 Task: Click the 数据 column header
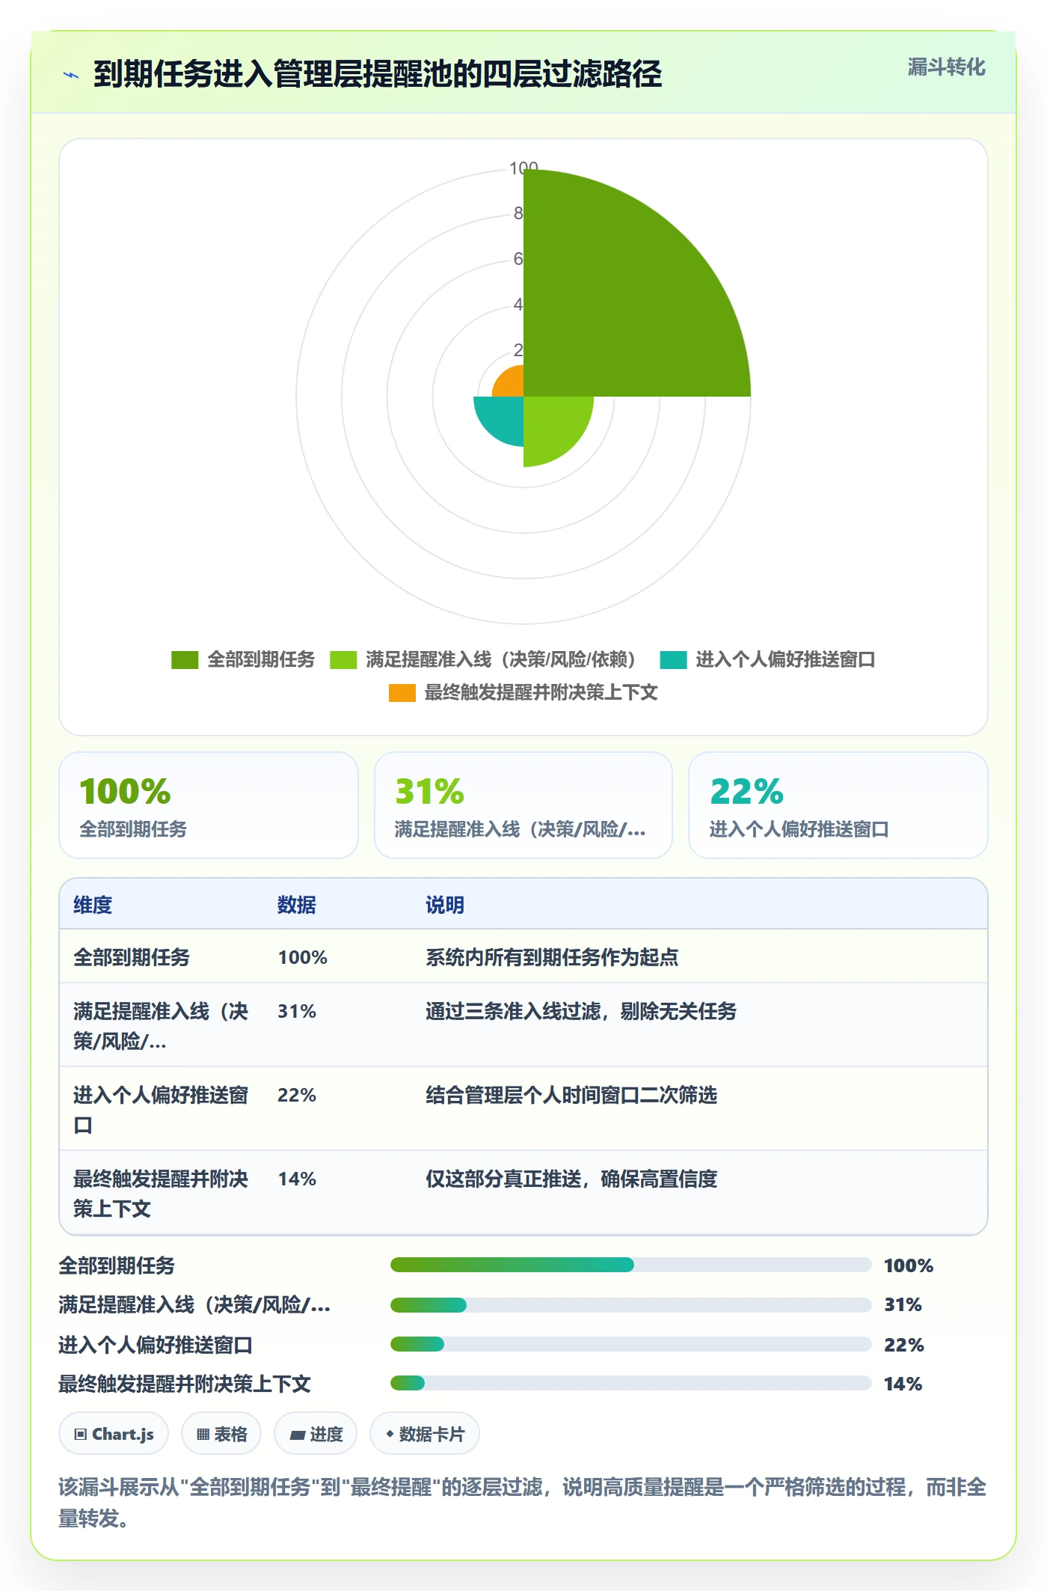tap(297, 905)
